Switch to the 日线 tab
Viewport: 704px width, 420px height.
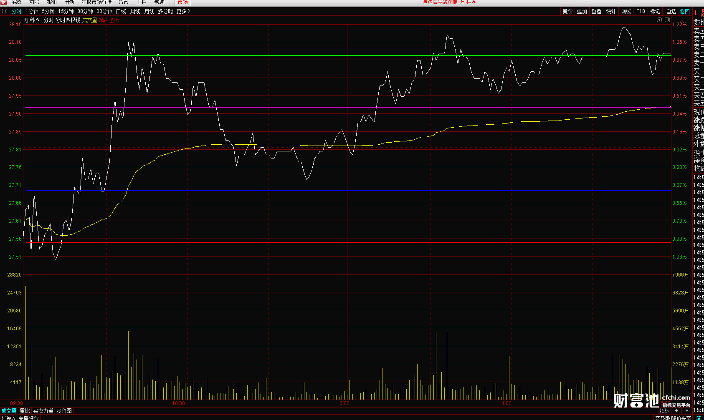point(121,11)
